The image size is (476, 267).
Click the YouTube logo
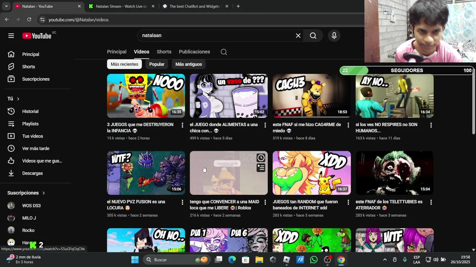[x=36, y=36]
